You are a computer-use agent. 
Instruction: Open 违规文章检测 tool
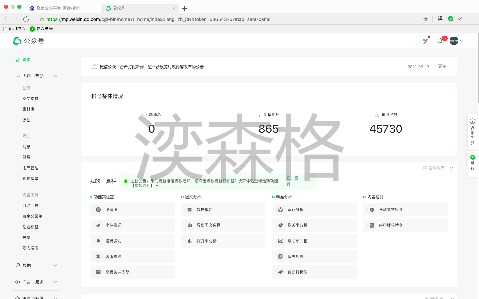coord(405,210)
